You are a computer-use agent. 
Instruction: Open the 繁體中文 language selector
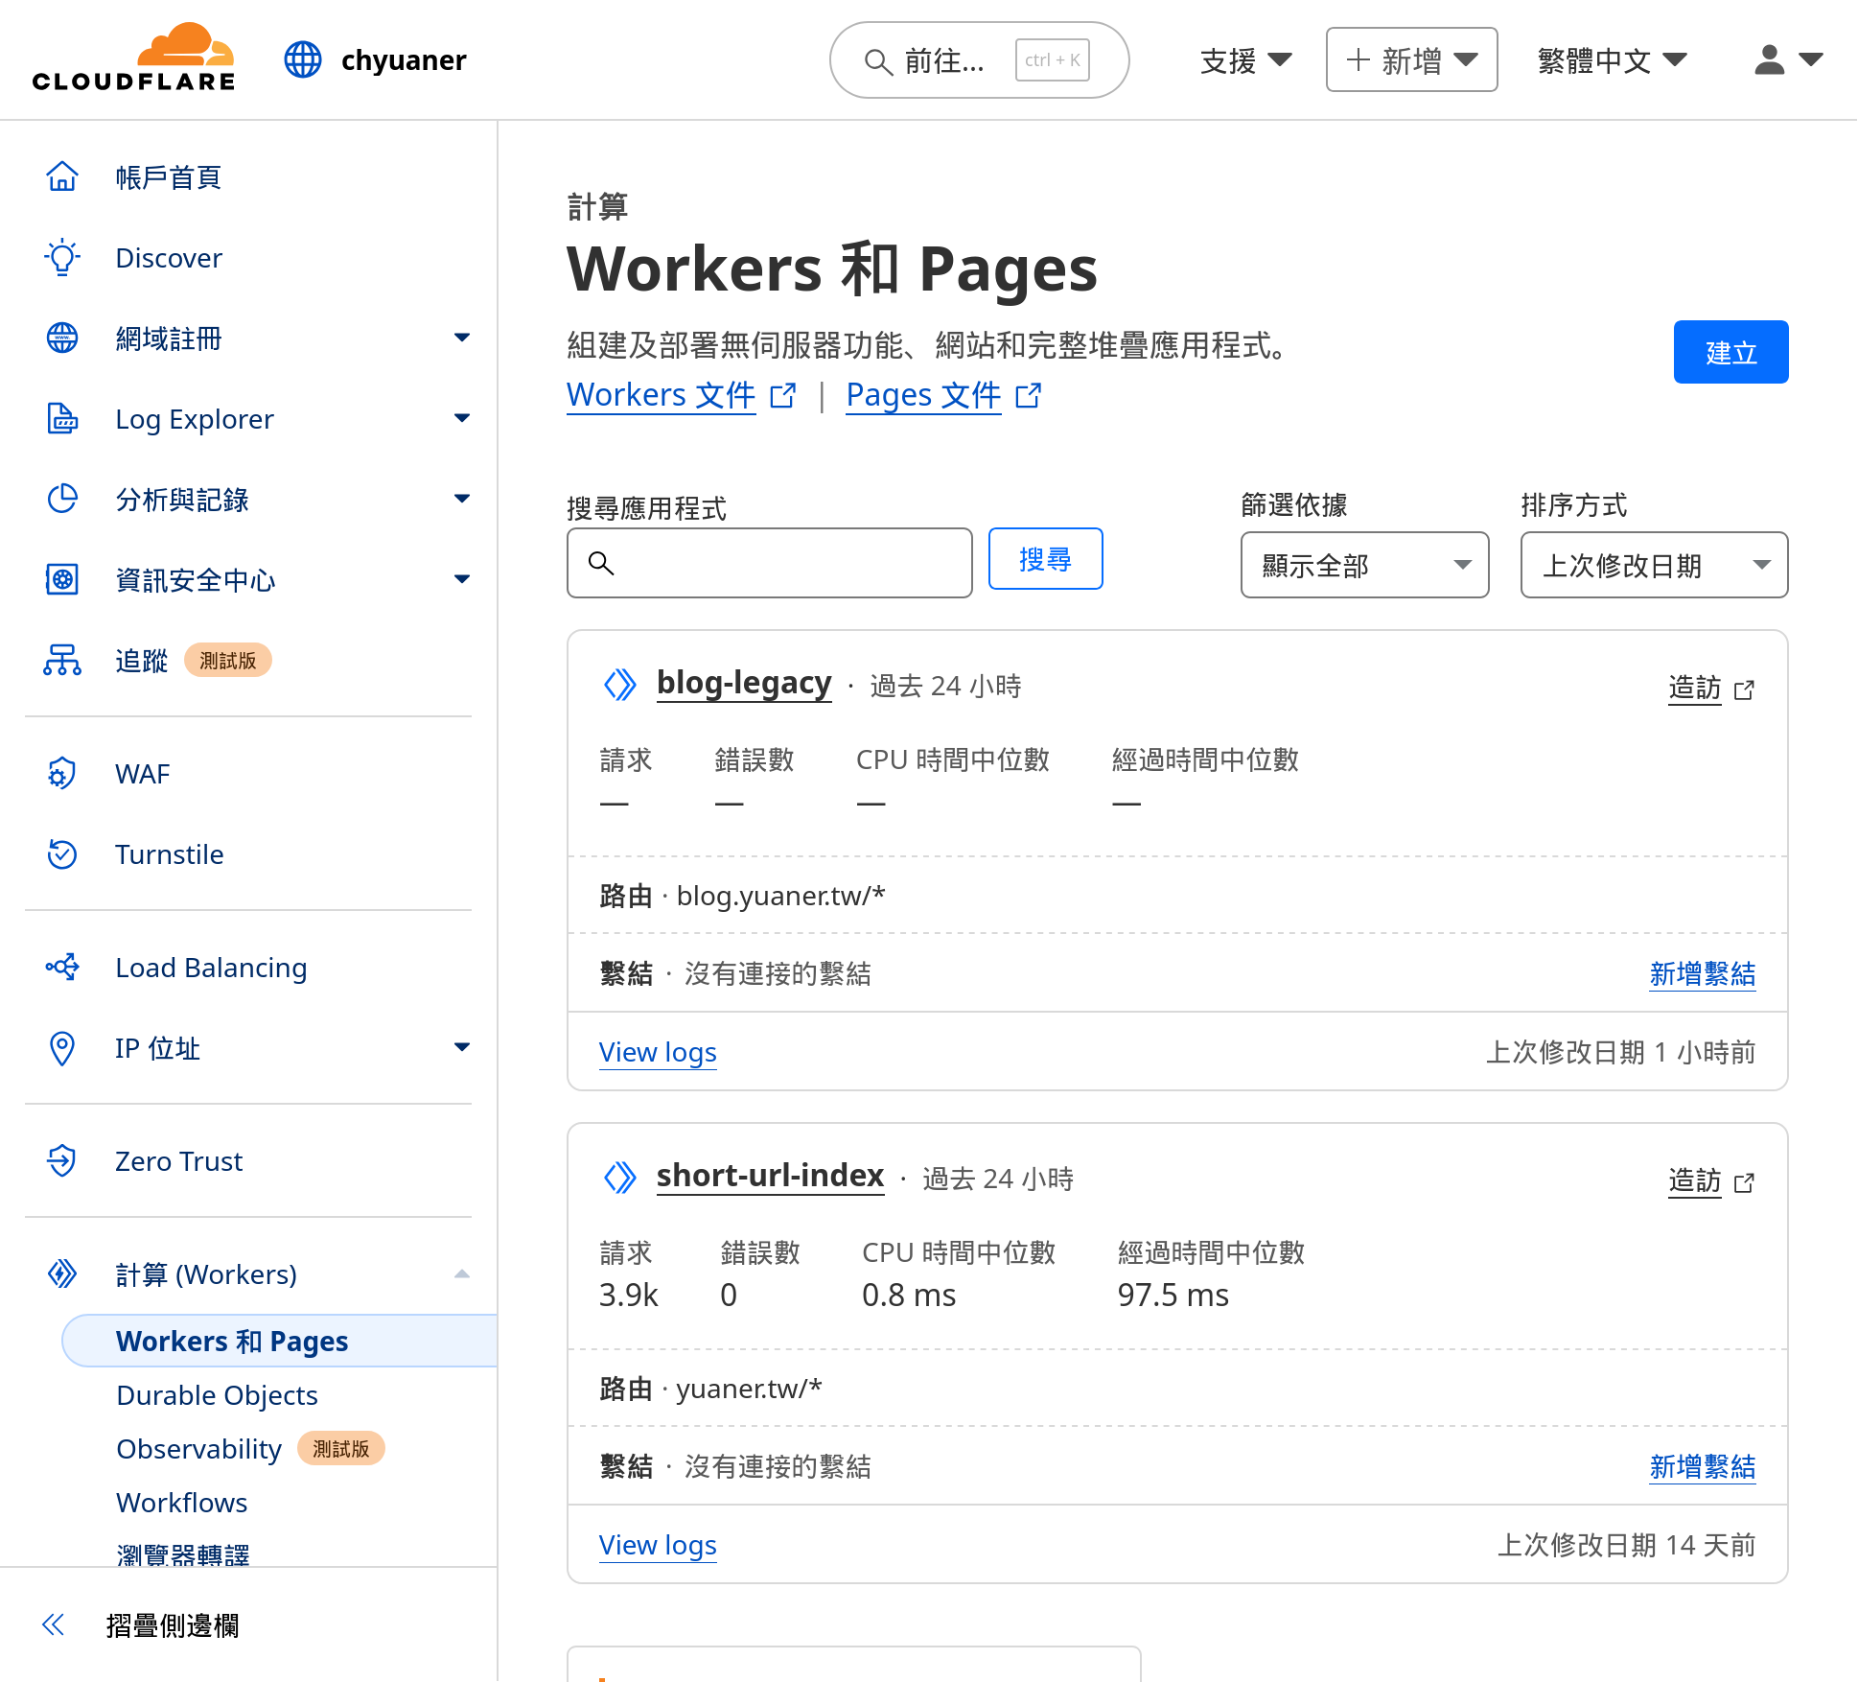point(1612,60)
